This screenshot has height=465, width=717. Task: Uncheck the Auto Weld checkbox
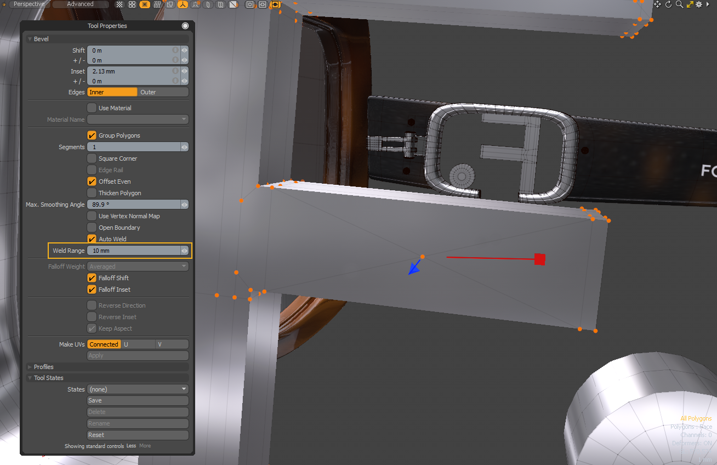92,239
